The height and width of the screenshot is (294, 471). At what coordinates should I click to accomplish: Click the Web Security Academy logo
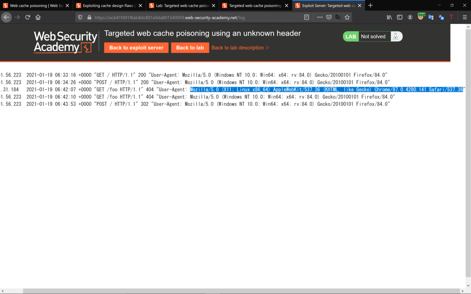click(x=65, y=42)
